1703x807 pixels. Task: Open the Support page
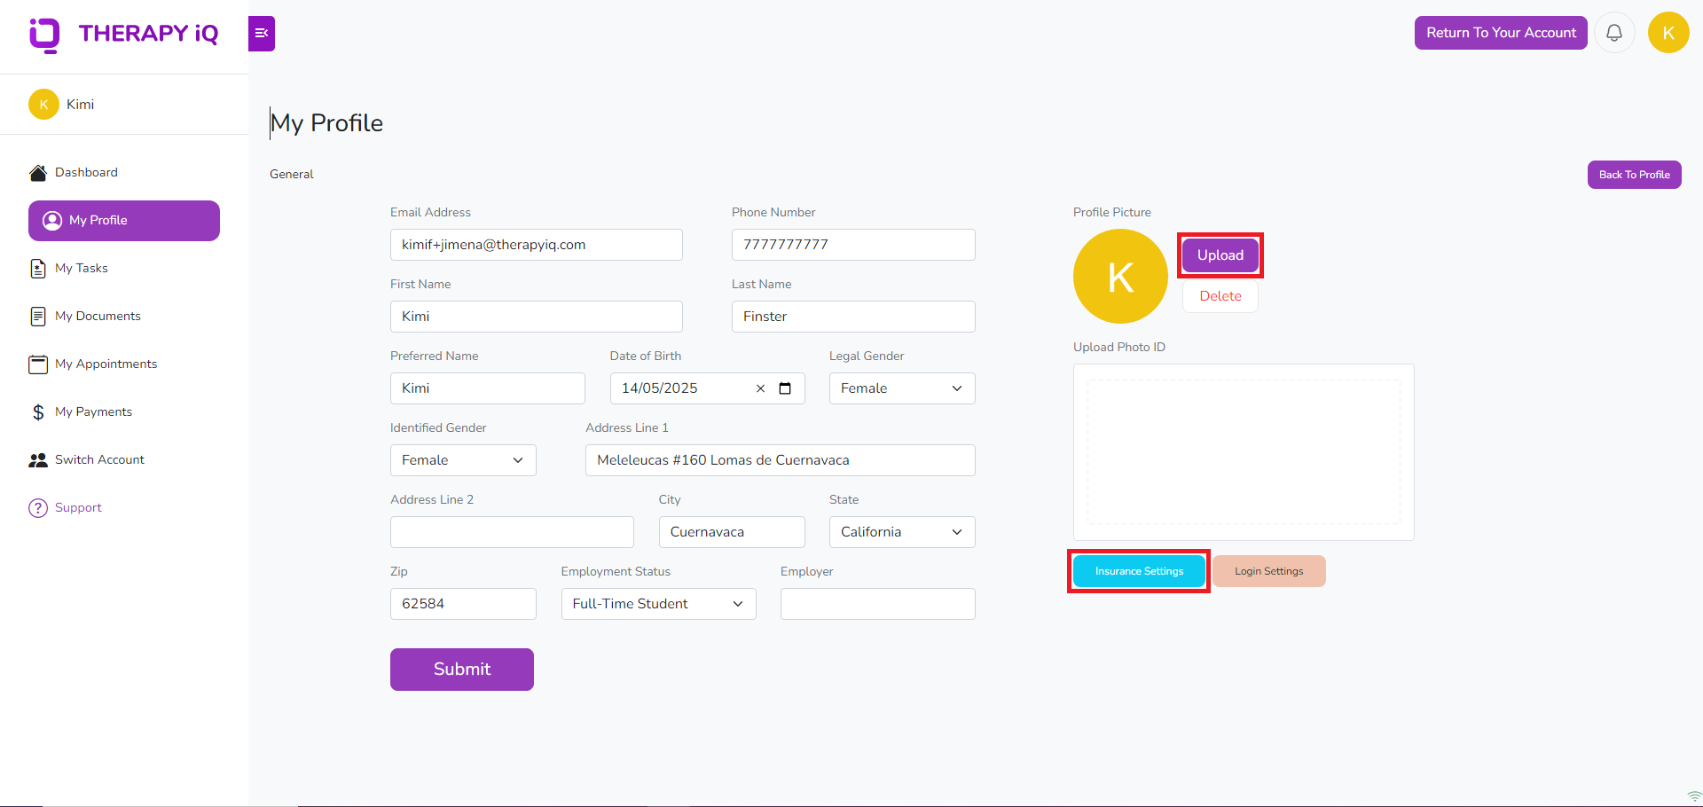(77, 507)
